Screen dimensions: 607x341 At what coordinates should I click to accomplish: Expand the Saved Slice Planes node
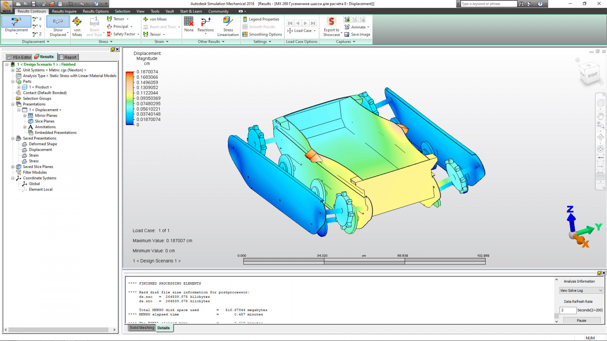click(x=13, y=167)
